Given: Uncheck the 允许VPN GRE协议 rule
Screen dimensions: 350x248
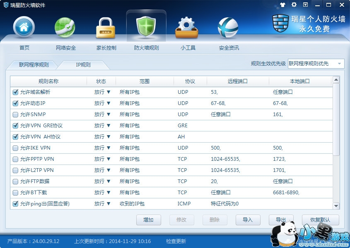Looking at the screenshot, I should click(x=15, y=126).
